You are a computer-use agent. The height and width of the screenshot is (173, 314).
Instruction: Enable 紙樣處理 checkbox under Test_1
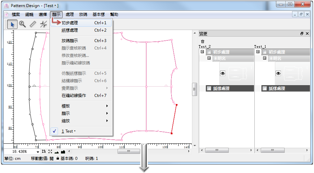(x=264, y=89)
